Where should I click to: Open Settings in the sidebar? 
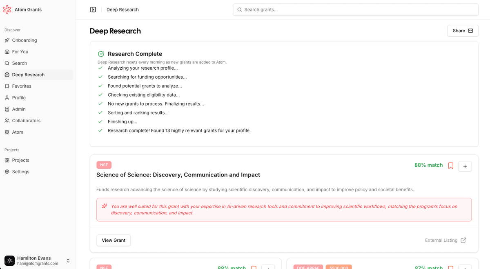(20, 172)
